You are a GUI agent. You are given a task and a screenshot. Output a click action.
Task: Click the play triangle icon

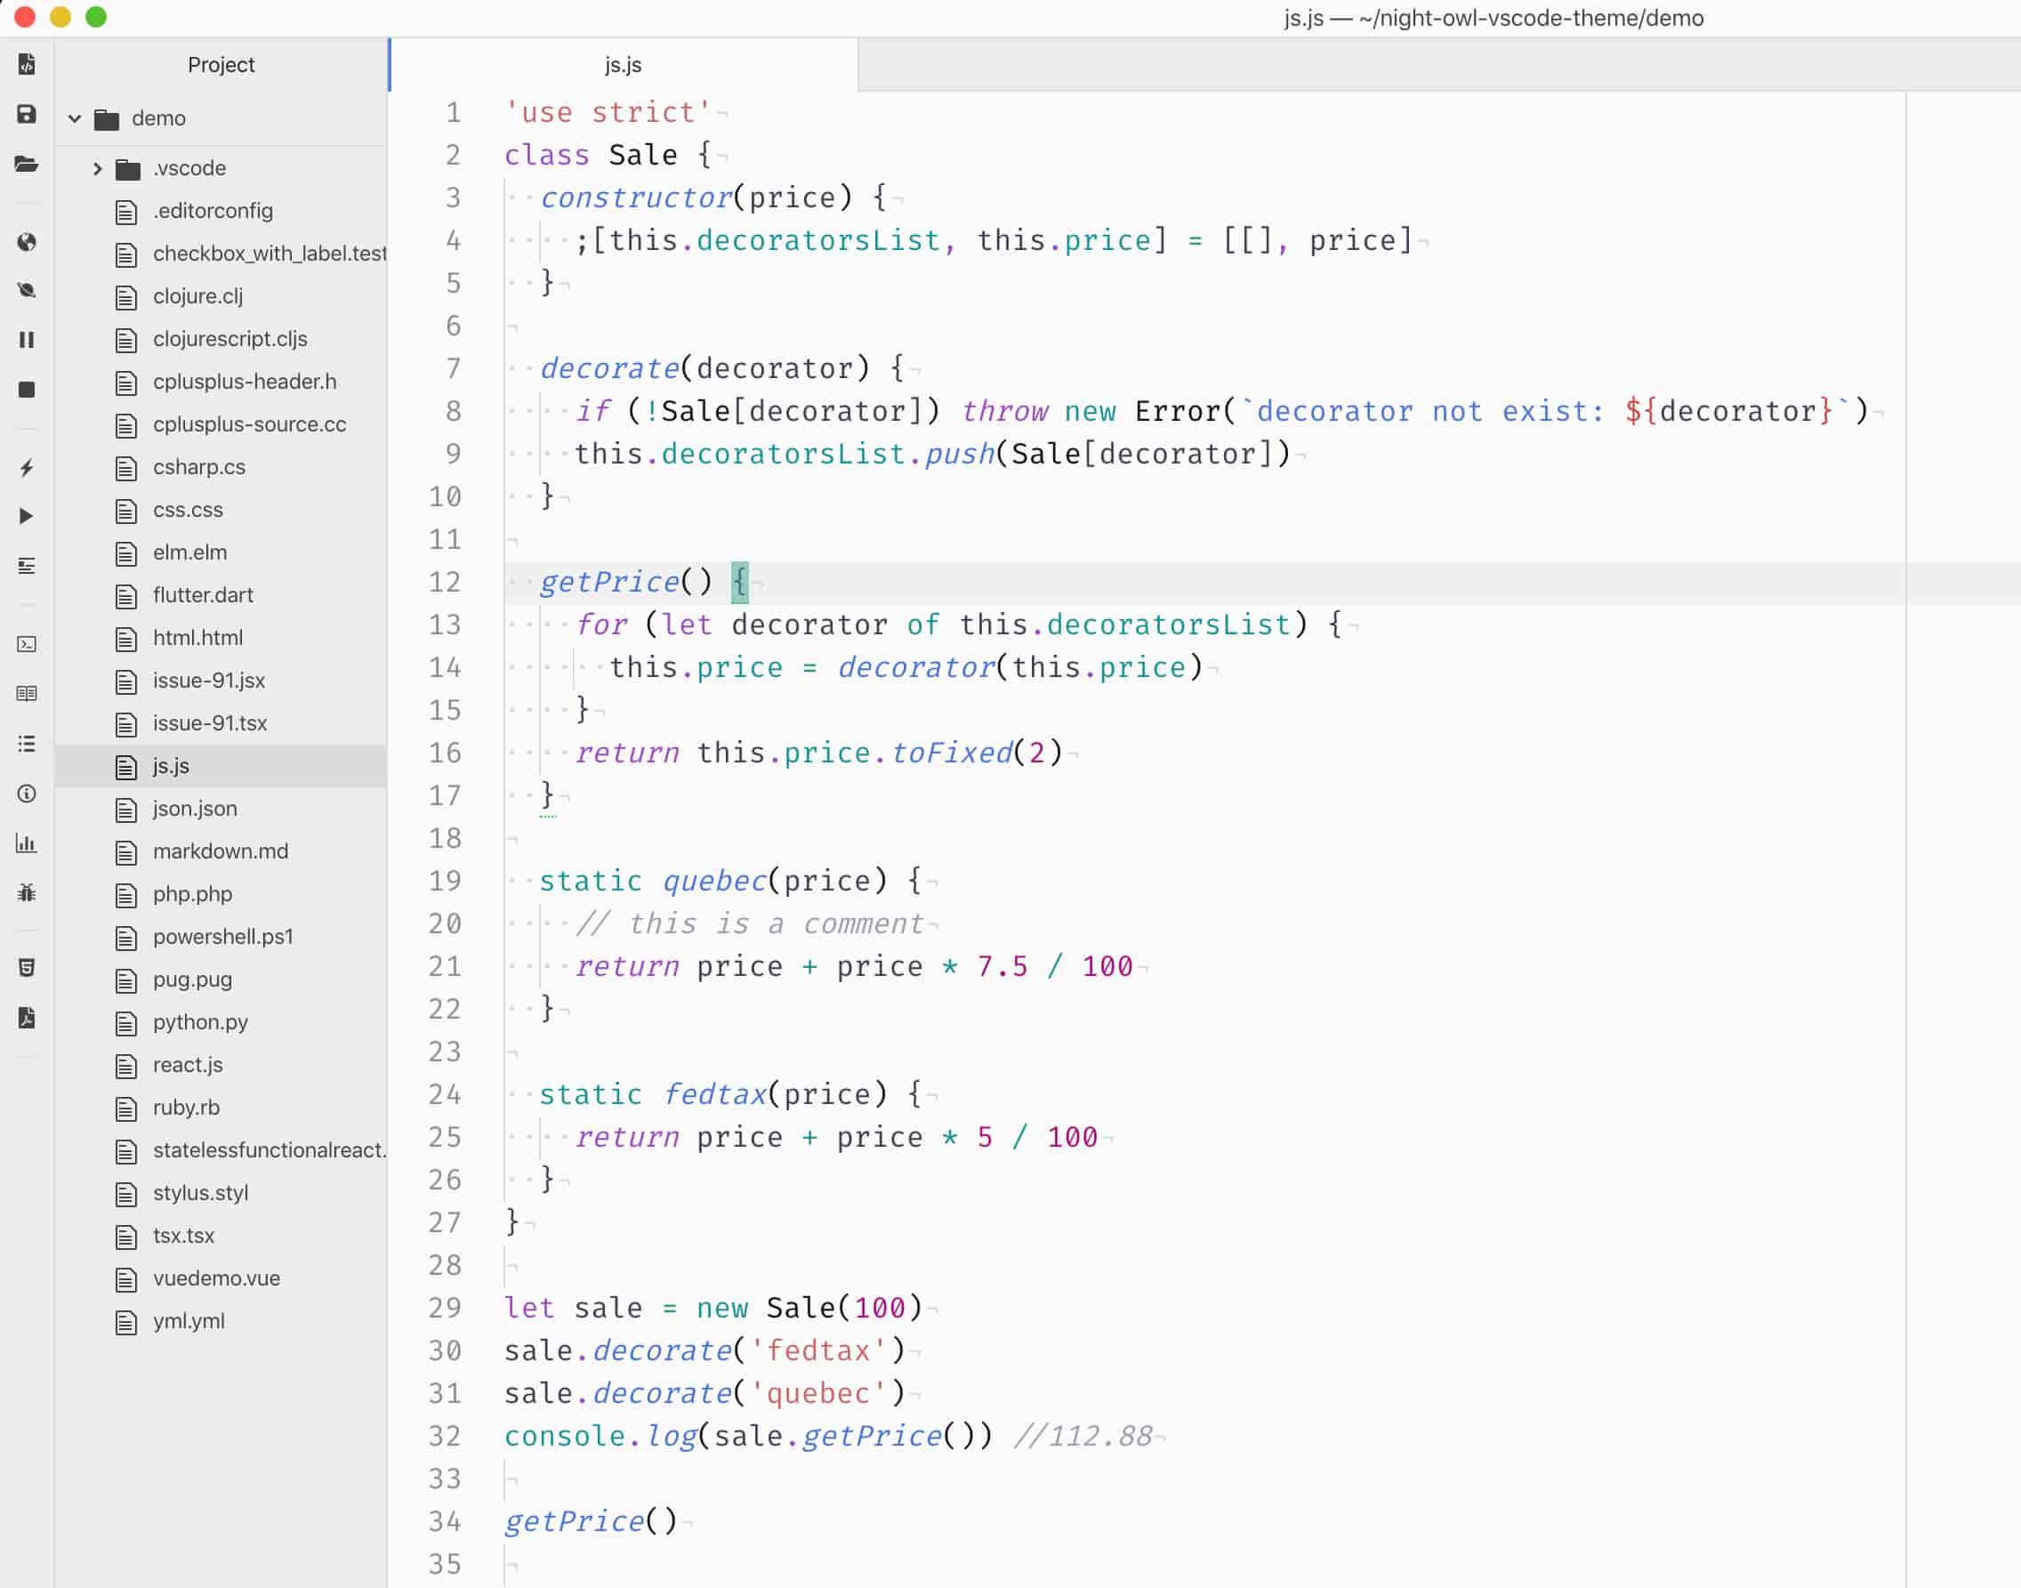coord(26,516)
